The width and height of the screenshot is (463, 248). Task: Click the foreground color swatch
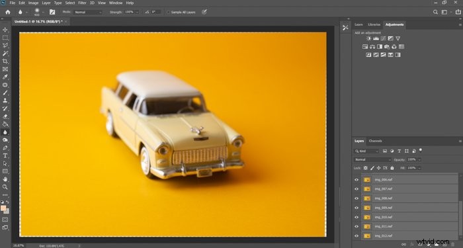click(3, 208)
